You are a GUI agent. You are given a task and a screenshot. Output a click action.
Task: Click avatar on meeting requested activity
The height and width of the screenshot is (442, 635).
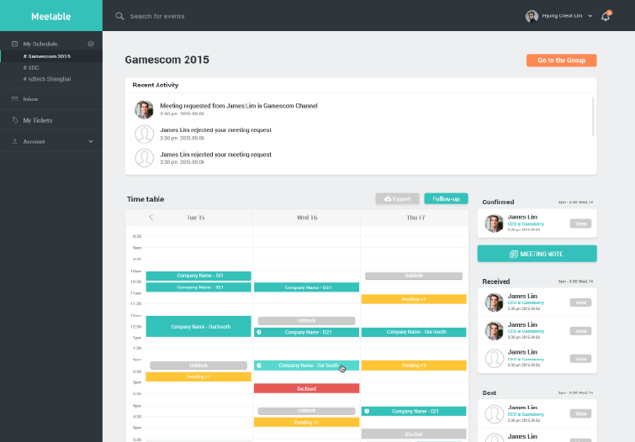144,110
